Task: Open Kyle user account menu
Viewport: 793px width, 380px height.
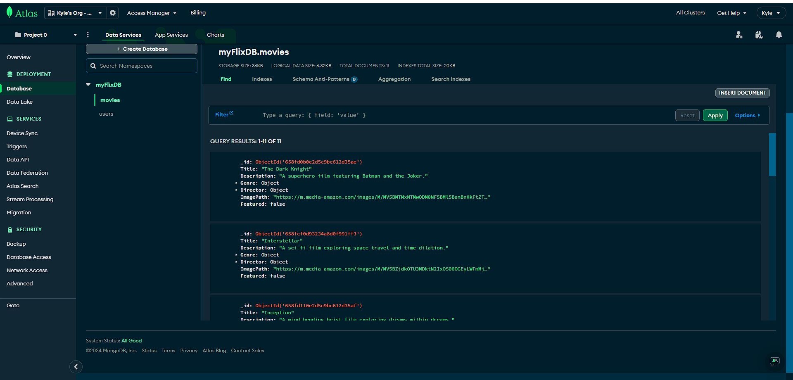Action: [x=771, y=13]
